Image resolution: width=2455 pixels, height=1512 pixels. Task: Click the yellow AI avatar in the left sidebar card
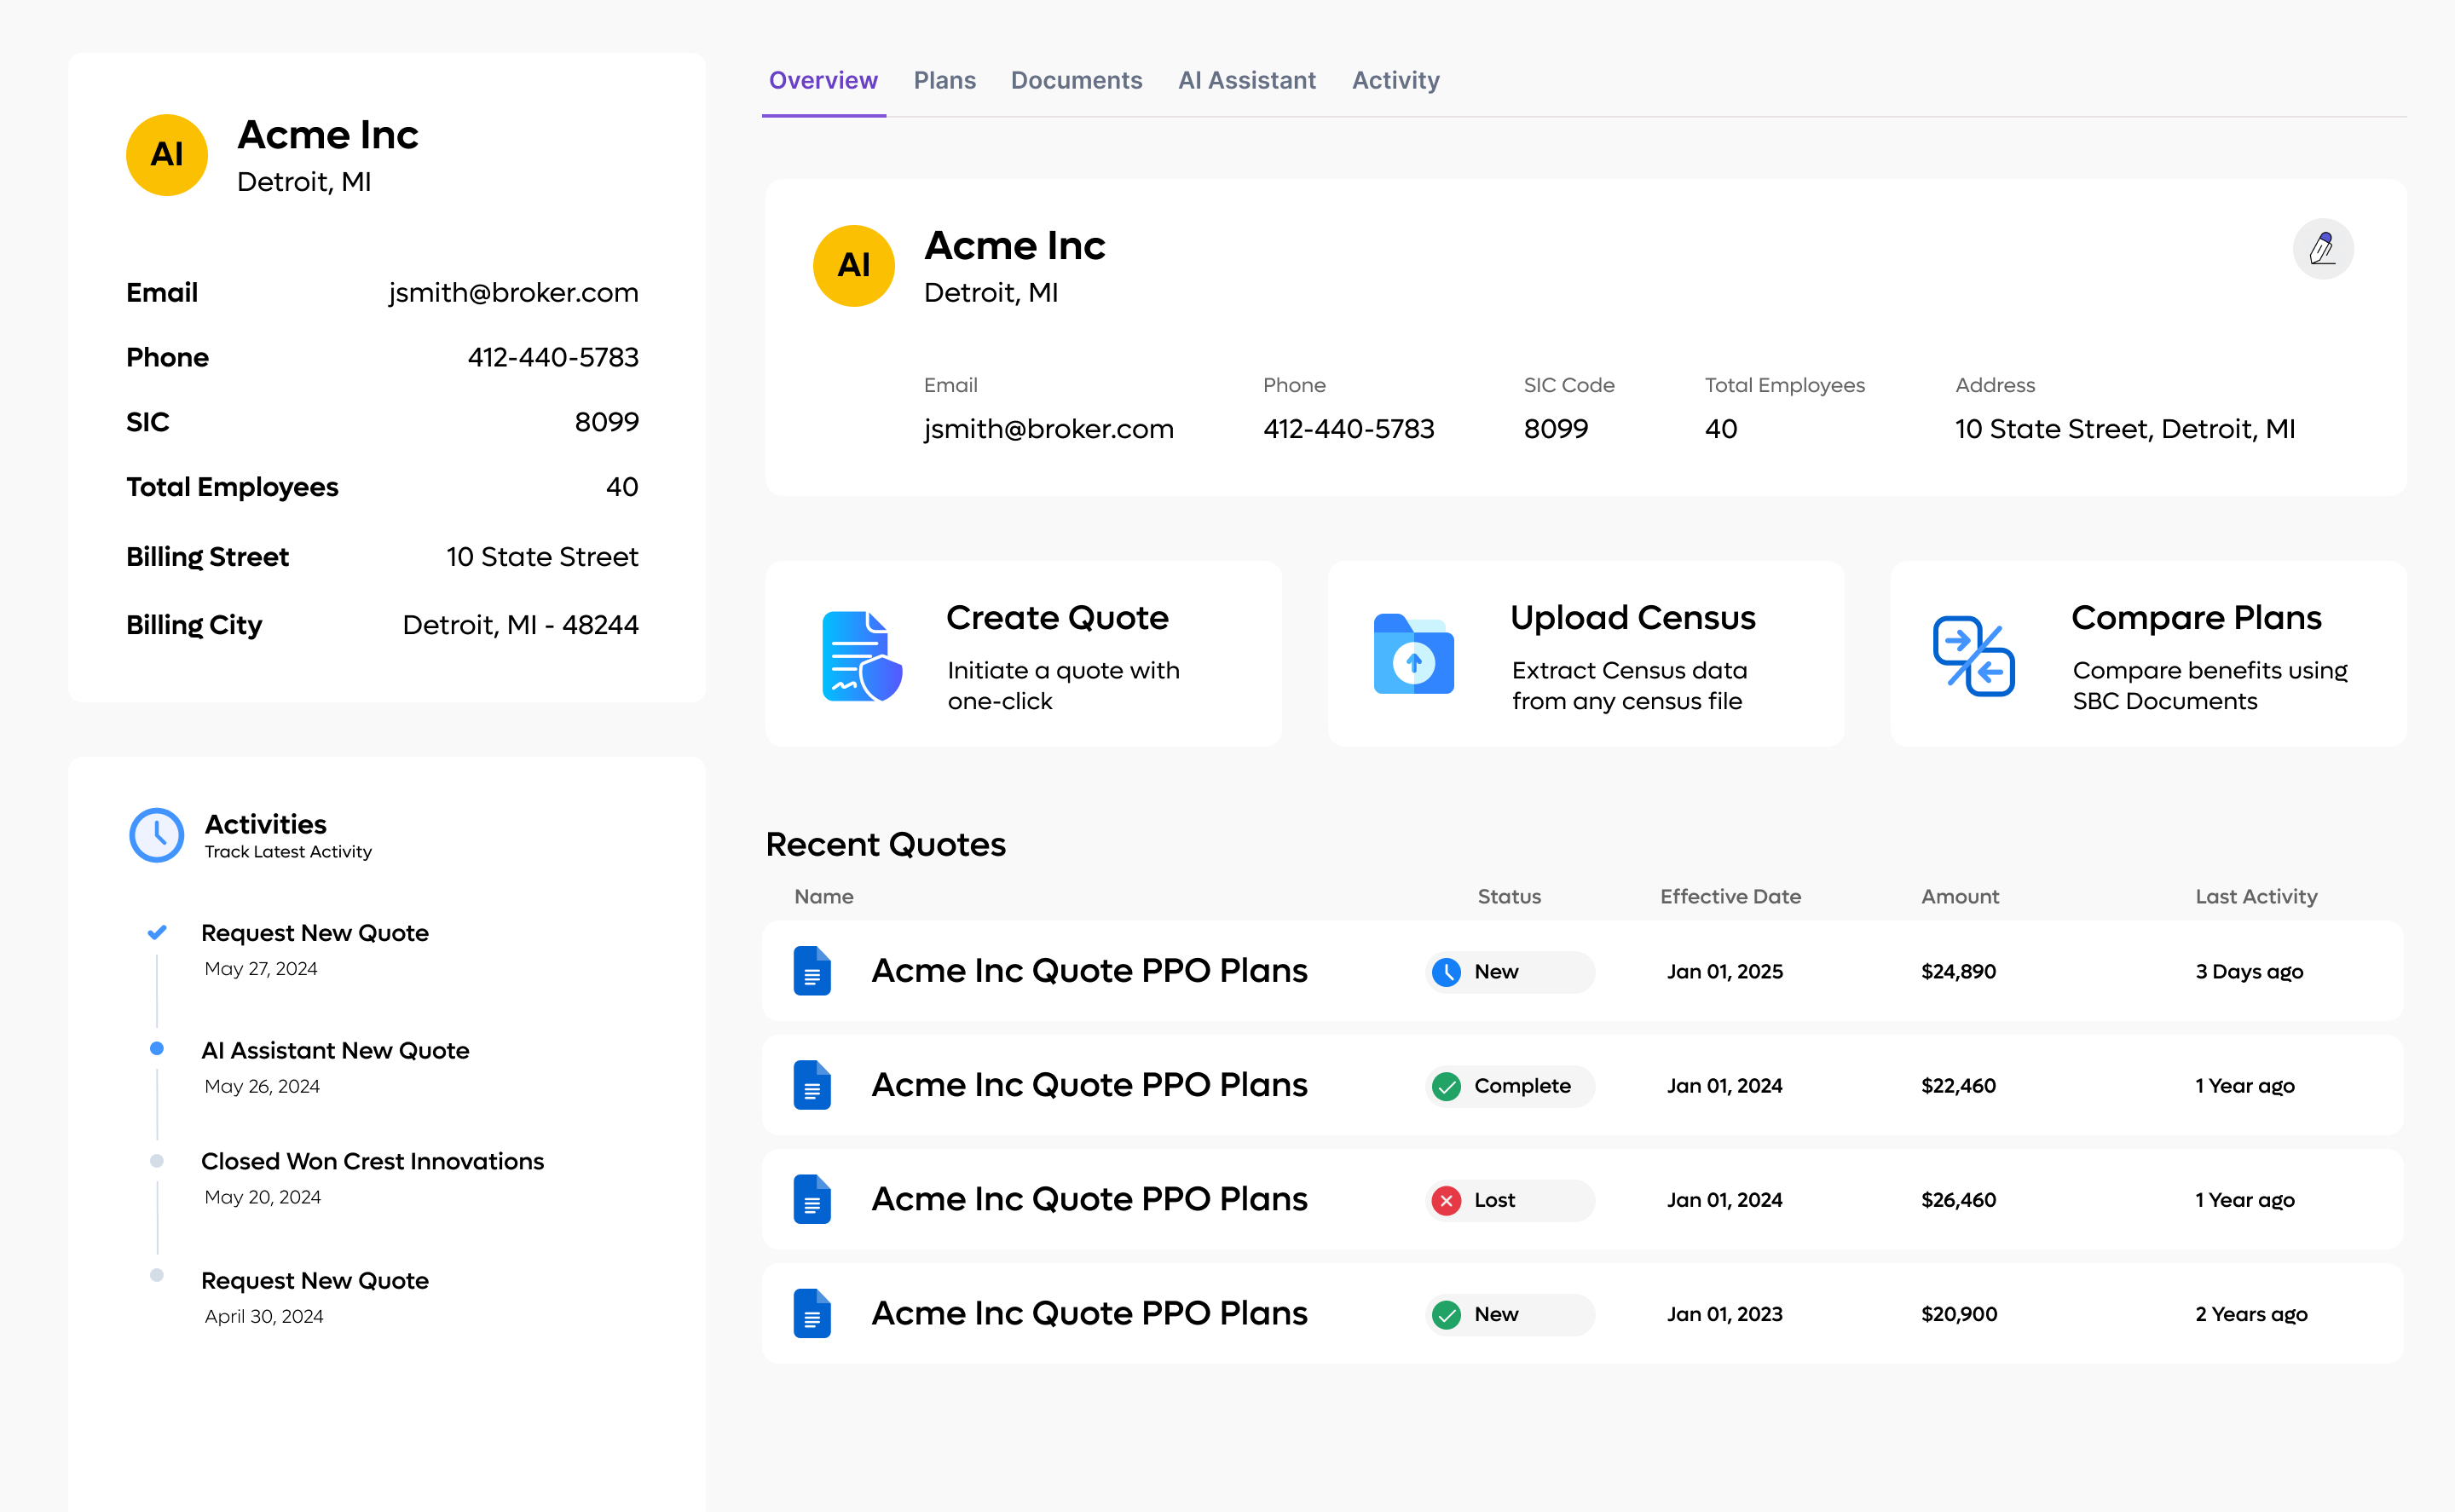click(167, 155)
